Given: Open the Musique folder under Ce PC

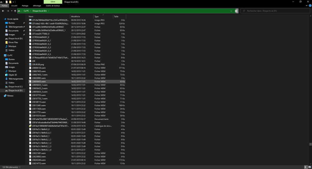Looking at the screenshot, I should 12,71.
